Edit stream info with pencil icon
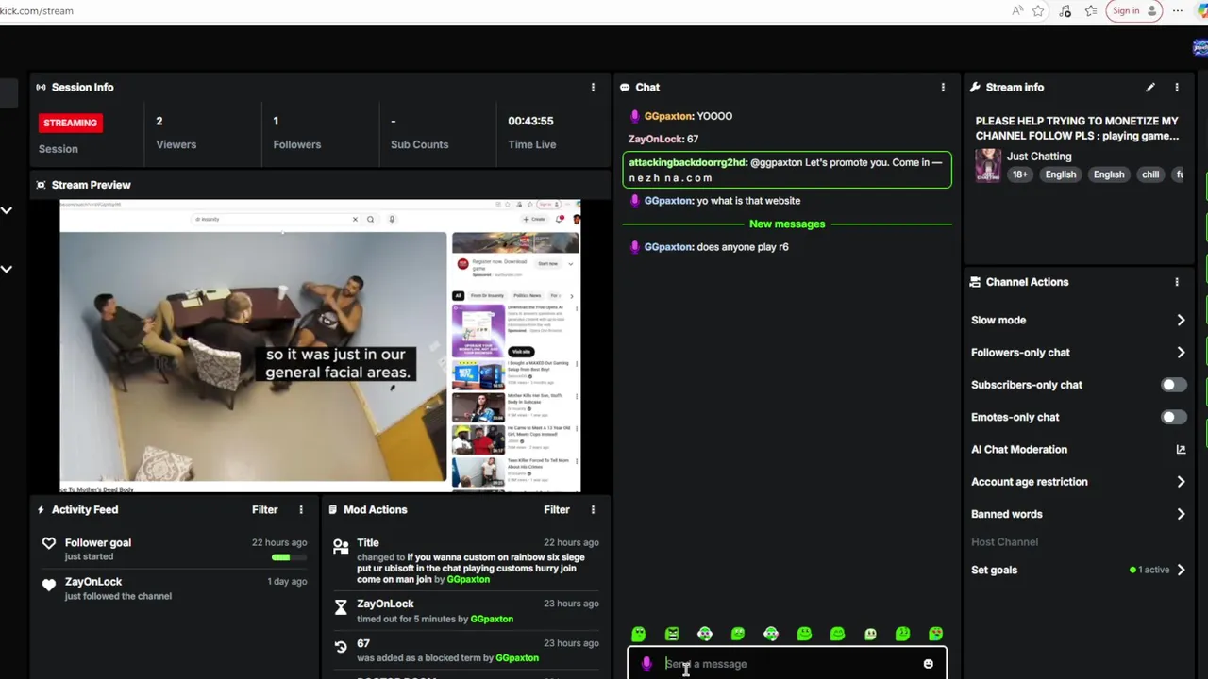Viewport: 1208px width, 679px height. point(1150,87)
